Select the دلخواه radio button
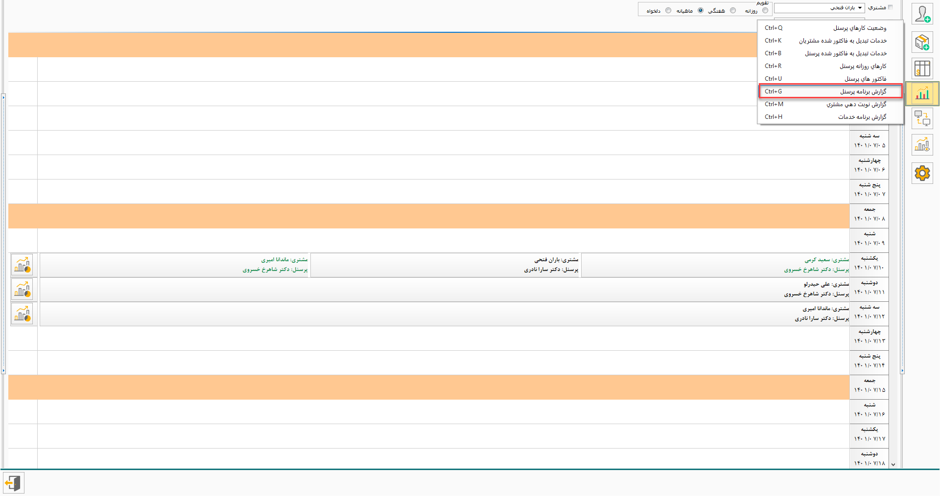940x496 pixels. (x=668, y=10)
